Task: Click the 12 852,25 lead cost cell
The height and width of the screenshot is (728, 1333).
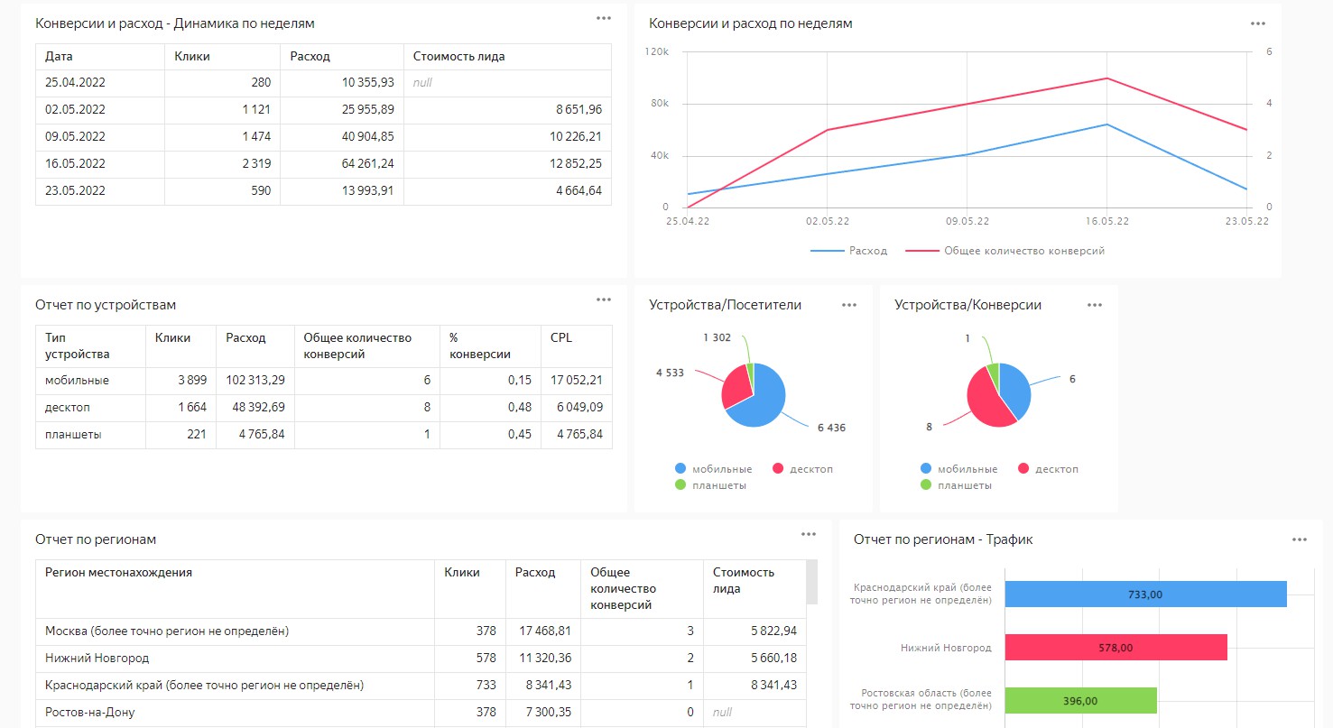Action: click(507, 164)
